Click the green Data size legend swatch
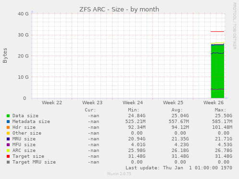The image size is (239, 179). point(8,116)
